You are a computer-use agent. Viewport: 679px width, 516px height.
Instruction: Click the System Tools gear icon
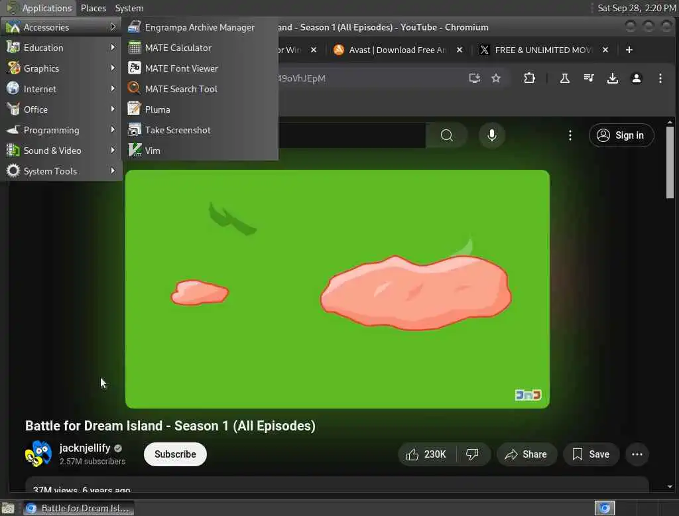[13, 170]
